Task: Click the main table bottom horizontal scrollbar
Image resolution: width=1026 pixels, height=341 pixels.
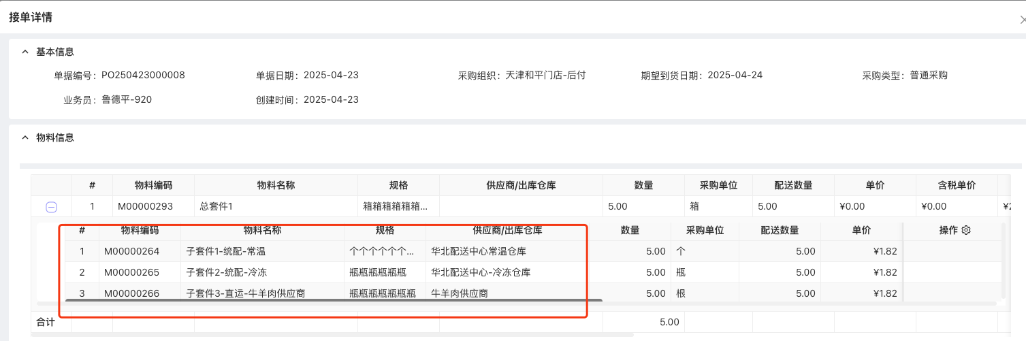Action: (332, 334)
